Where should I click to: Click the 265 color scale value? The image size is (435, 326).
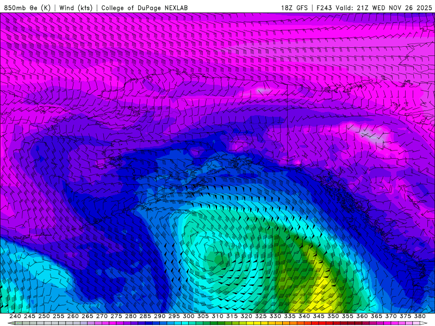point(87,316)
